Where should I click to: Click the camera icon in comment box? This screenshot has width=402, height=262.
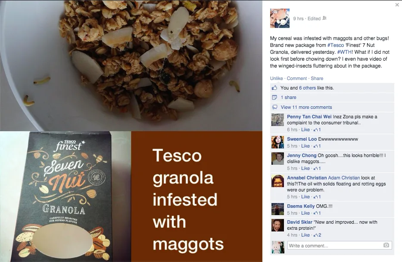386,245
